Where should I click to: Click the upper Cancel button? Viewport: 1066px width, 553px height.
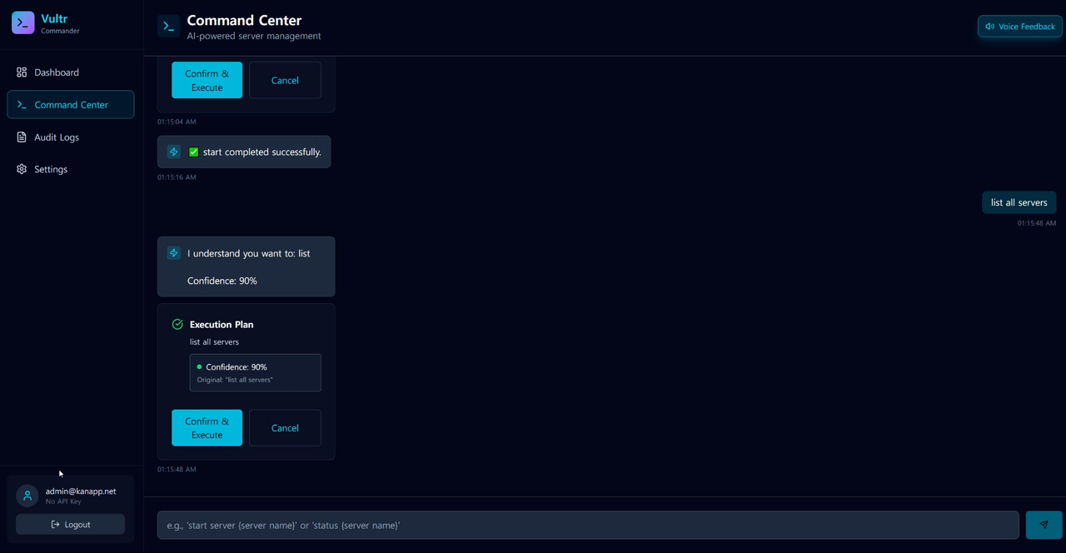(x=285, y=80)
